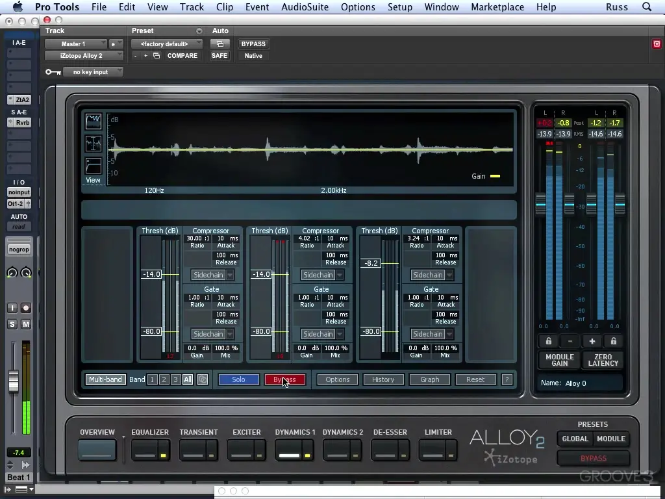
Task: Toggle the global BYPASS under Presets
Action: point(594,458)
